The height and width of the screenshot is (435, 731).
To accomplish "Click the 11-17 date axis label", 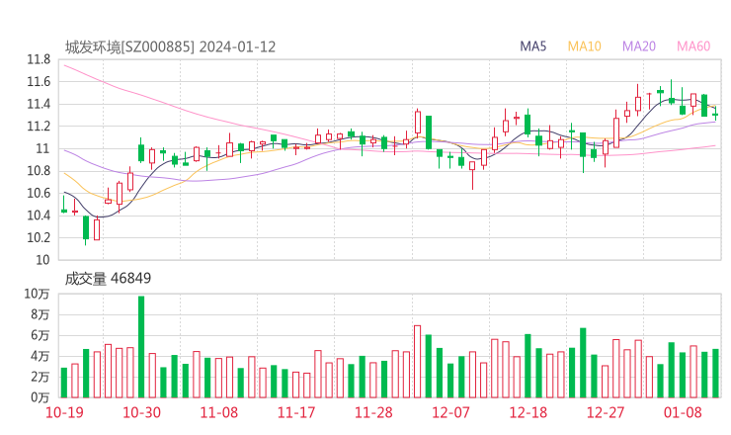I will (296, 412).
